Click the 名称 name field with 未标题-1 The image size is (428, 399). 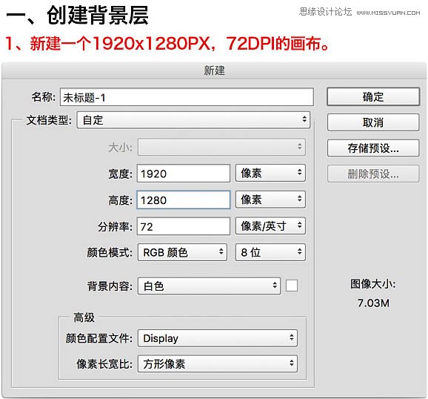click(x=187, y=97)
